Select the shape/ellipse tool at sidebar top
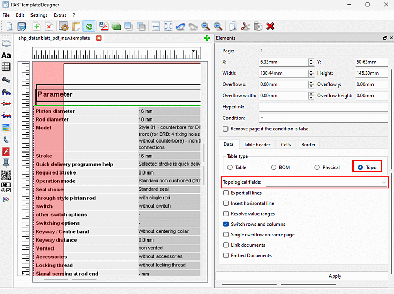The height and width of the screenshot is (294, 394). 6,43
